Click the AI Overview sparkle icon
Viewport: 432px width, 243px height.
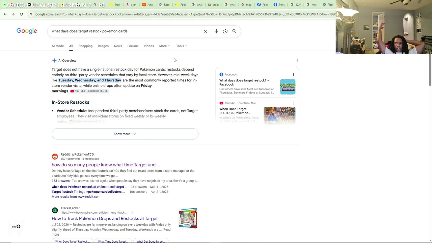click(x=54, y=60)
